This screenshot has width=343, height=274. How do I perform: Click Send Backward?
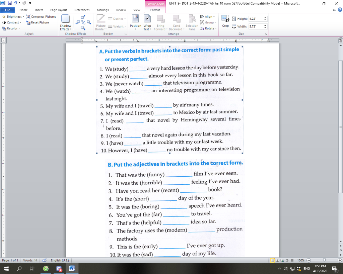[x=176, y=22]
